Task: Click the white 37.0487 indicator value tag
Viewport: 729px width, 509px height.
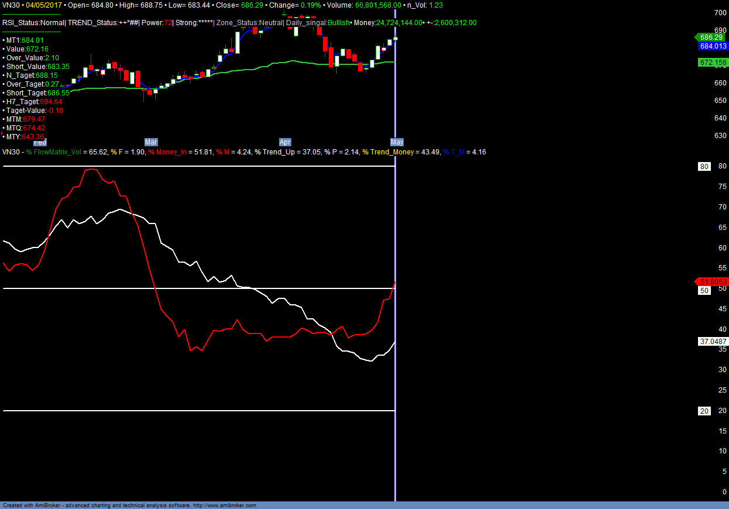Action: (x=713, y=341)
